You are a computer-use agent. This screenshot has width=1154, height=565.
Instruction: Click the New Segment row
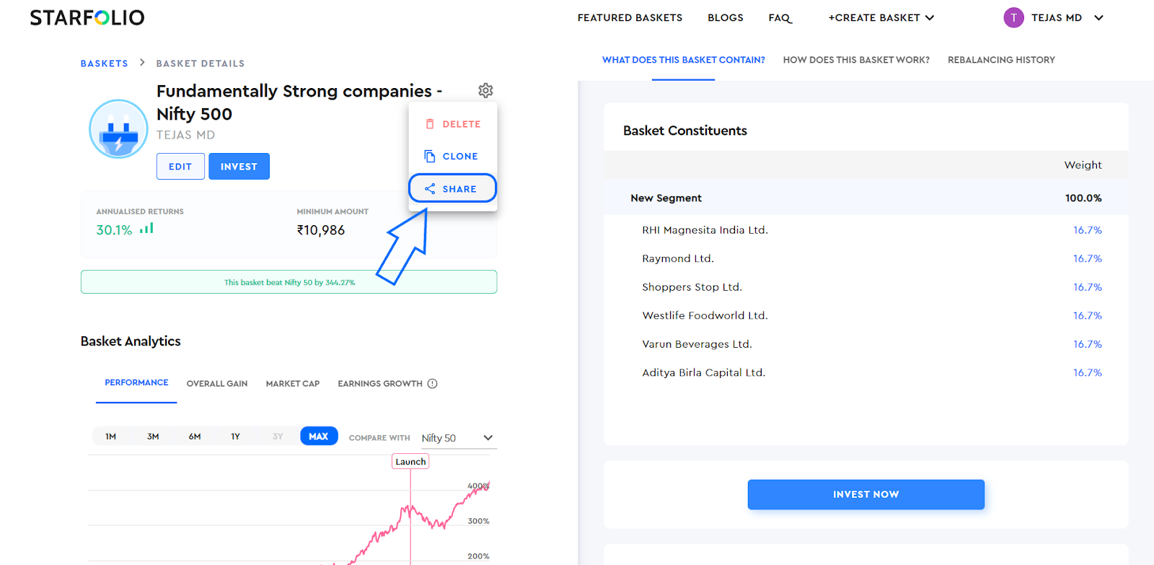point(865,198)
